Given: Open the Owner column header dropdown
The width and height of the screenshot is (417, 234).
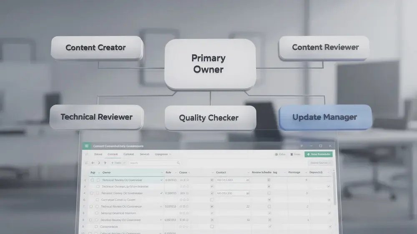Looking at the screenshot, I should [161, 173].
